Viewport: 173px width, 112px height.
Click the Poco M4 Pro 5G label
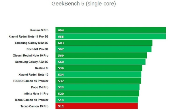[x=37, y=49]
